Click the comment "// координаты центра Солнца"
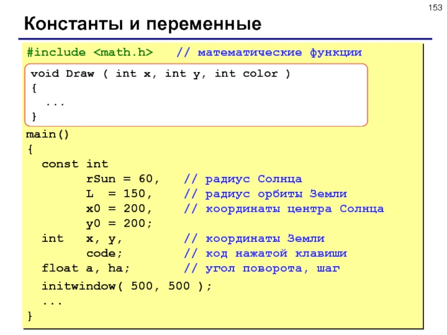Screen dimensions: 447x335 click(x=284, y=209)
